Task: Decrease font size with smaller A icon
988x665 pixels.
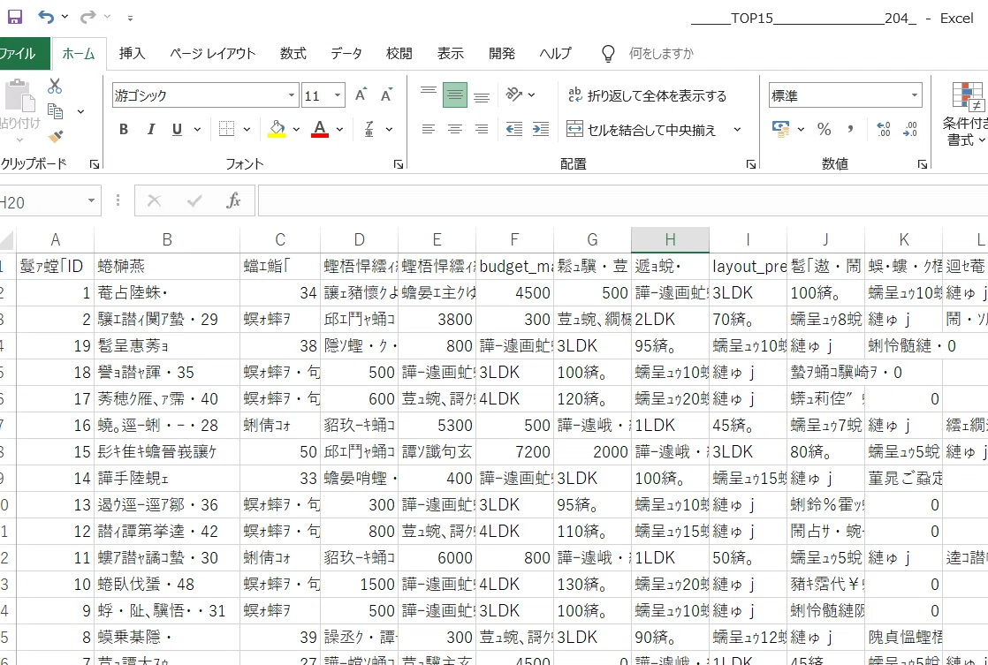Action: tap(386, 95)
